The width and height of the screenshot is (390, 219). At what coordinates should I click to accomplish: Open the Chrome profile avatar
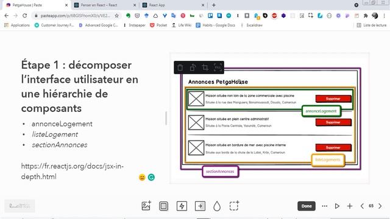tap(375, 16)
